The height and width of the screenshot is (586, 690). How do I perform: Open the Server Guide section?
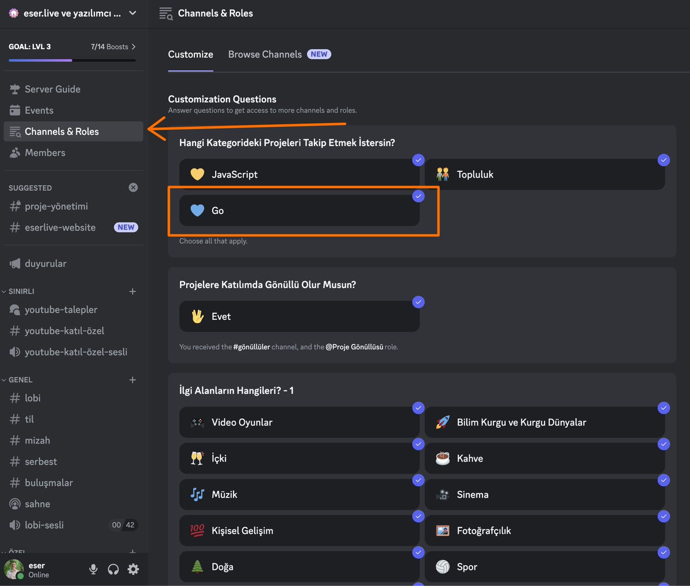(x=53, y=89)
